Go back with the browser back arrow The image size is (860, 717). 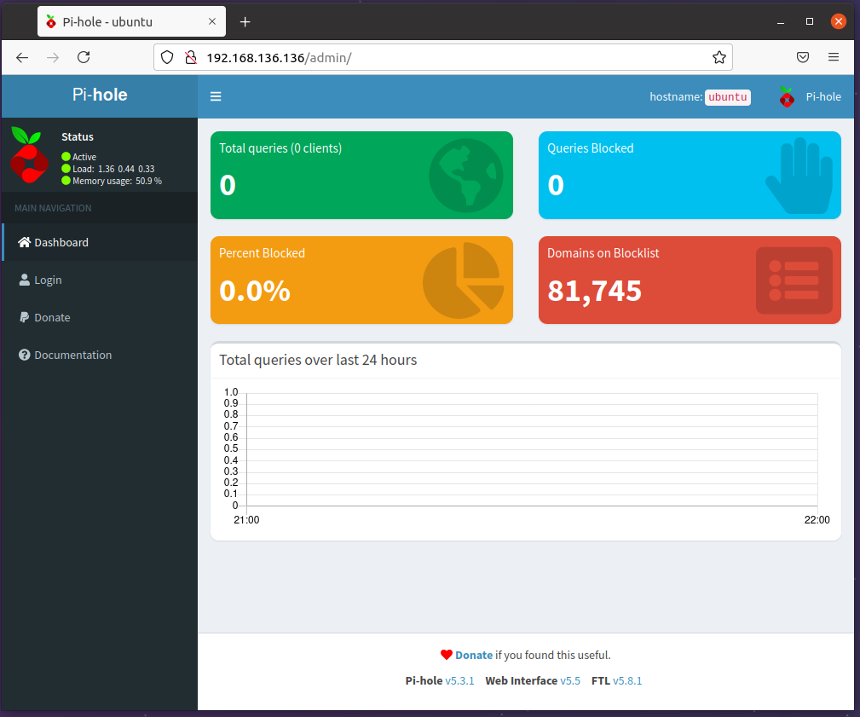[x=22, y=58]
